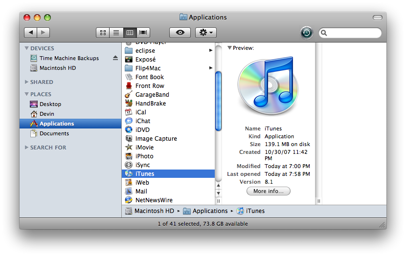
Task: Click the large iTunes preview image
Action: pos(269,85)
